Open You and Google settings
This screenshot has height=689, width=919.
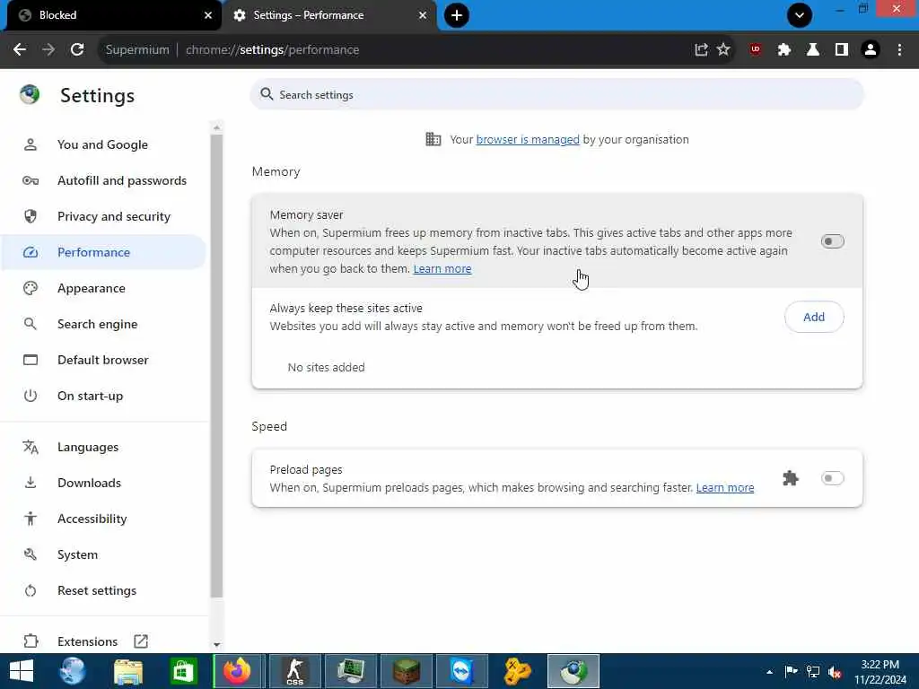pos(103,144)
